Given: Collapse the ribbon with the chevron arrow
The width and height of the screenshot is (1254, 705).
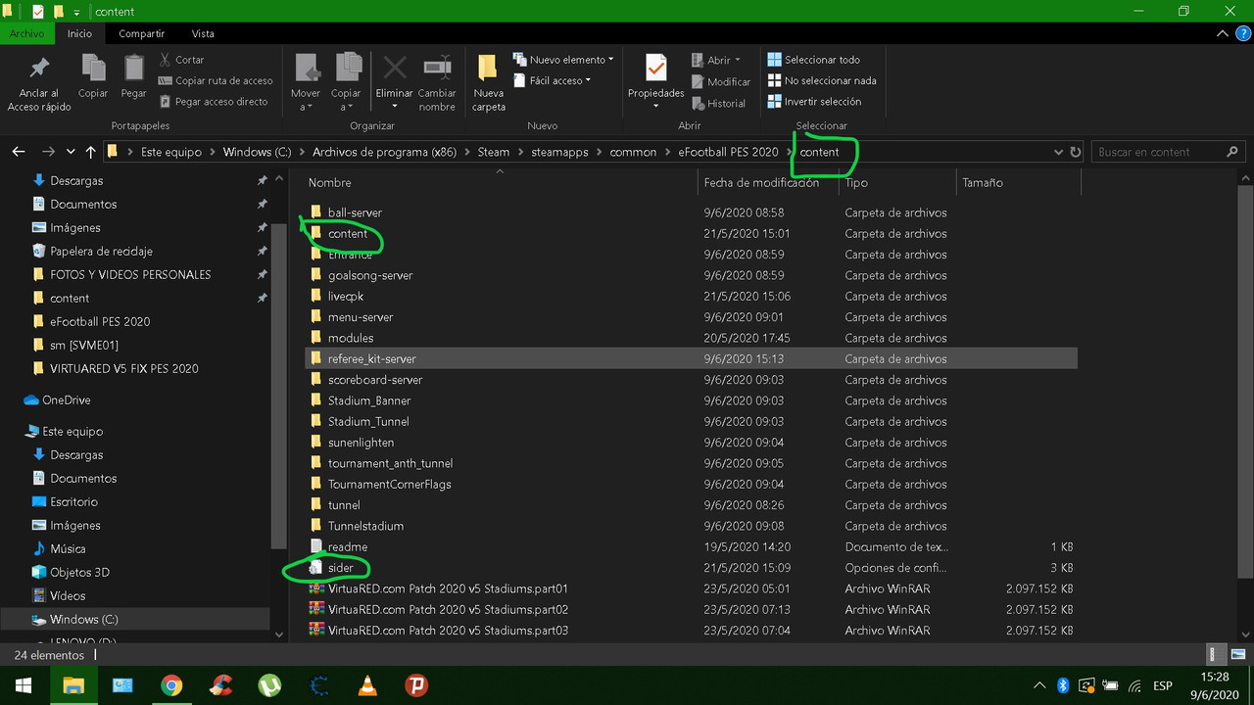Looking at the screenshot, I should click(x=1222, y=33).
